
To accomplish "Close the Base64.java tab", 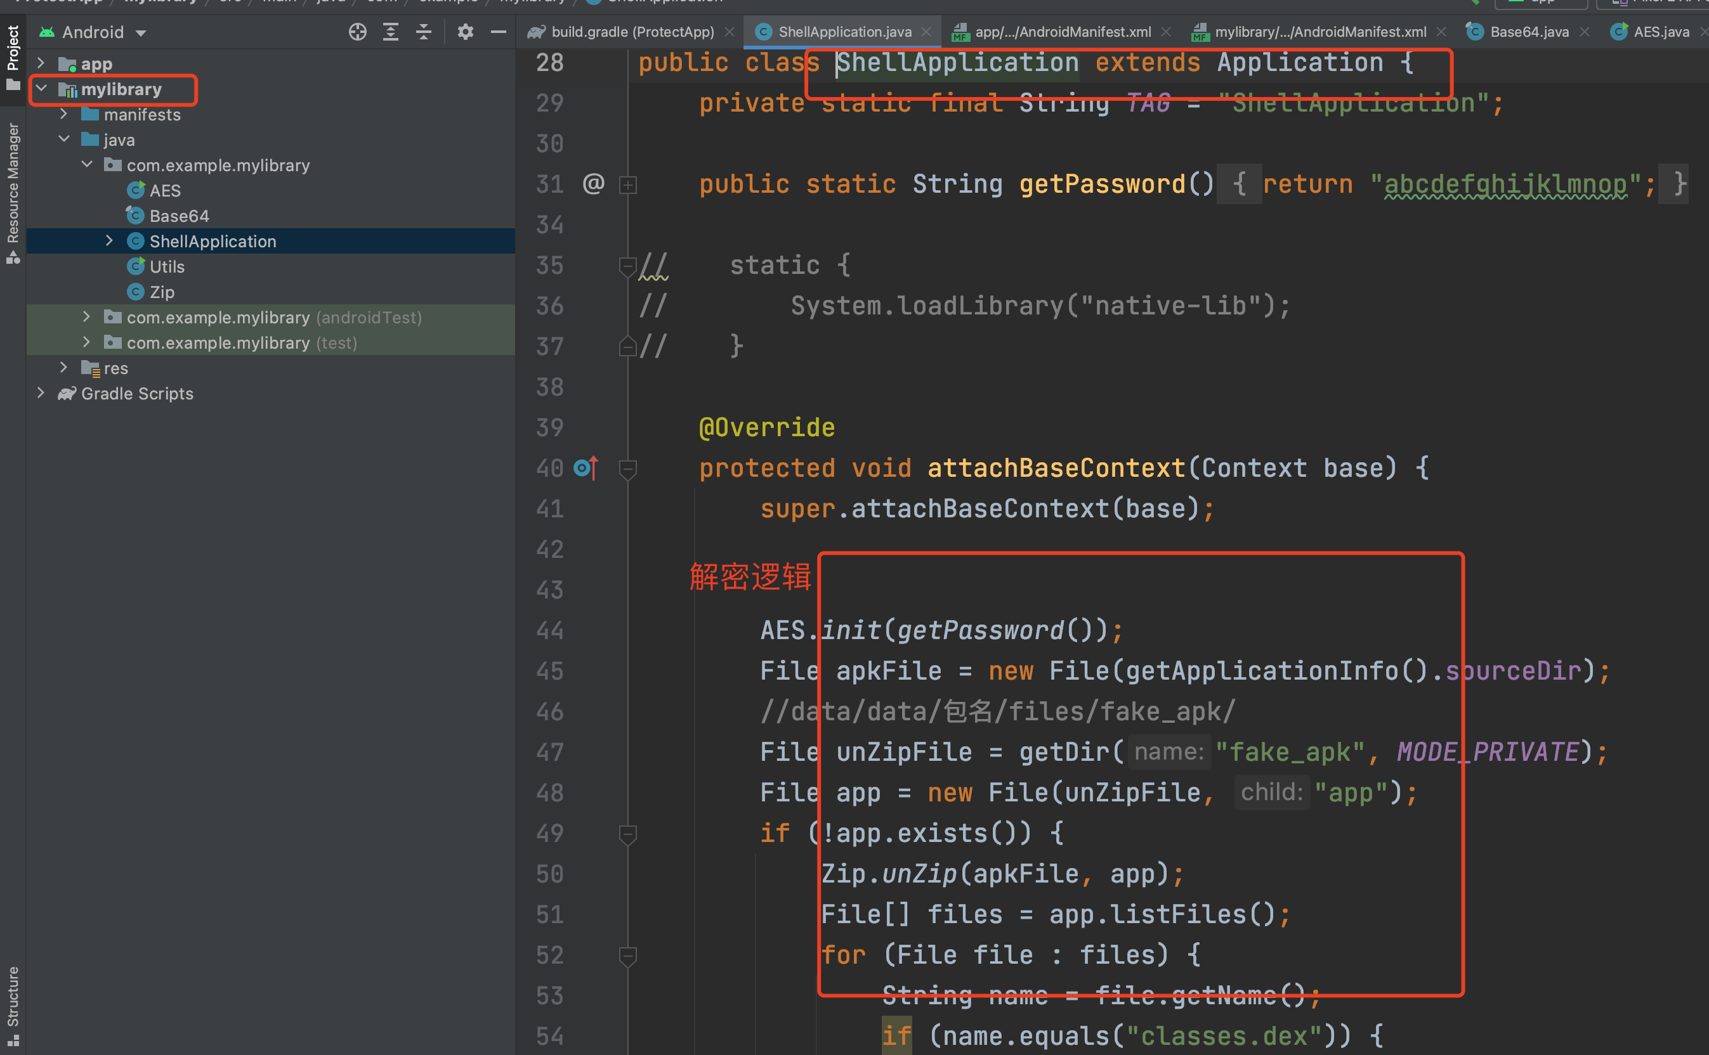I will click(x=1585, y=32).
